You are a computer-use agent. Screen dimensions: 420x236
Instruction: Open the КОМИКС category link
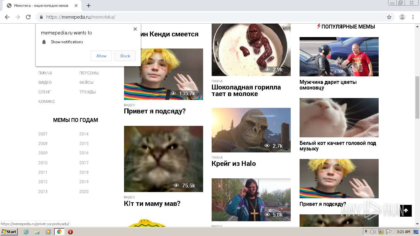click(x=47, y=102)
